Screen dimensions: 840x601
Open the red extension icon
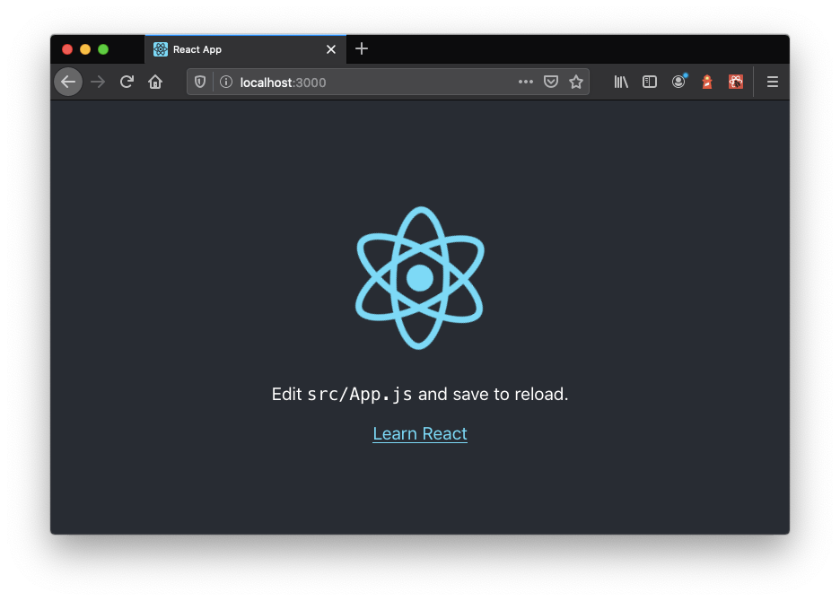[736, 82]
